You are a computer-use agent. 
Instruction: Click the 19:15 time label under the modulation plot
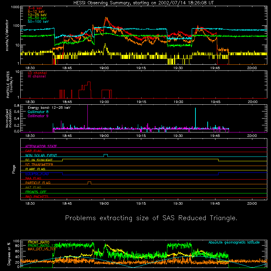coord(141,136)
